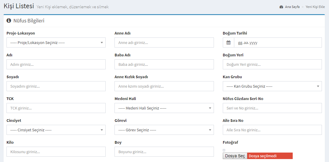Click the Dosya Seç file button
This screenshot has width=329, height=162.
pos(235,156)
